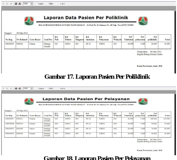Click the '70.000' poliklinik tariff cell
Image resolution: width=177 pixels, height=160 pixels.
[154, 129]
